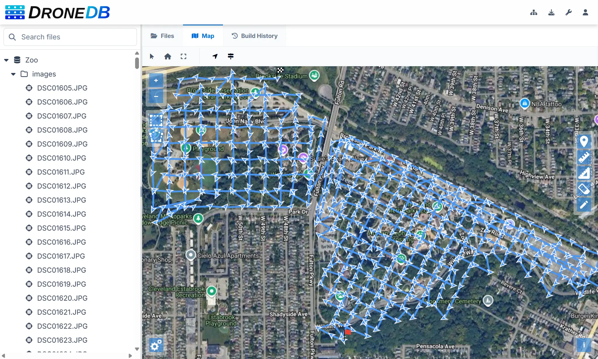Select the polygon selection tool on map

tap(156, 136)
